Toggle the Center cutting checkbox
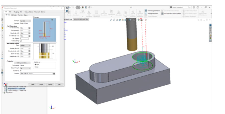This screenshot has width=225, height=114. tap(21, 41)
